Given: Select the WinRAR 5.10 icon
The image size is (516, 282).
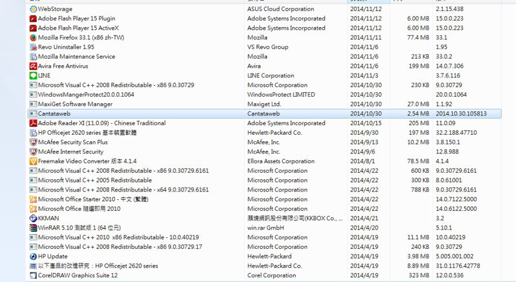Looking at the screenshot, I should [x=33, y=228].
